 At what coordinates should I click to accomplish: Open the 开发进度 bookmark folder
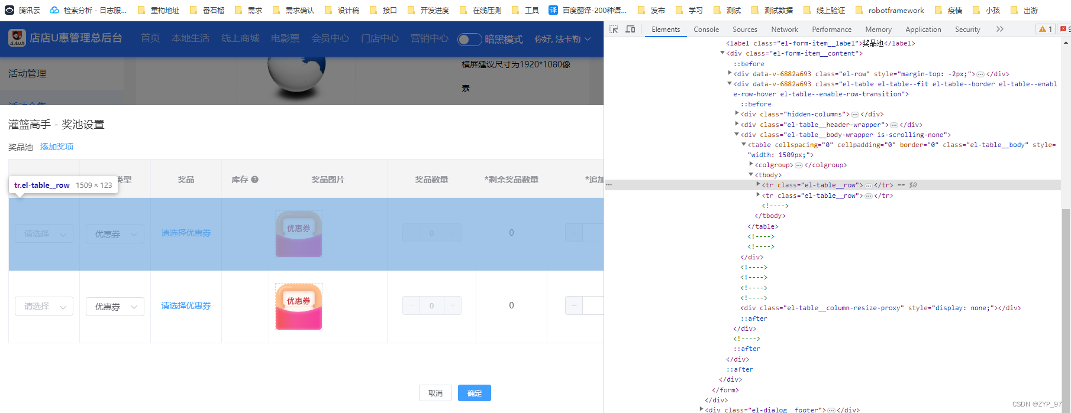(x=428, y=10)
